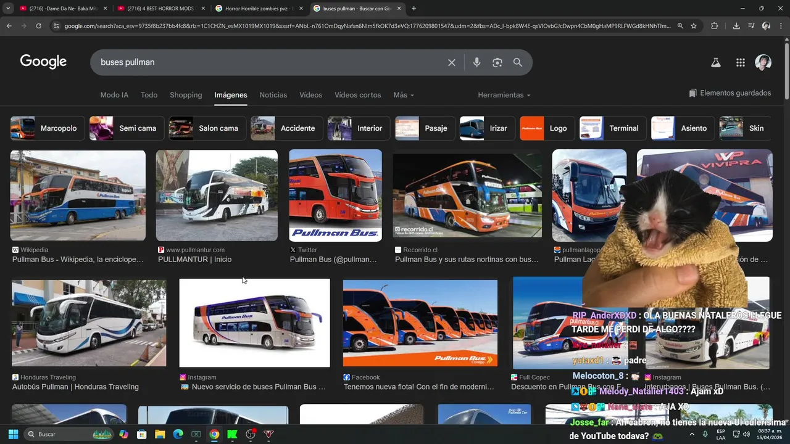Filter by Interior chip
This screenshot has height=444, width=790.
tap(359, 128)
